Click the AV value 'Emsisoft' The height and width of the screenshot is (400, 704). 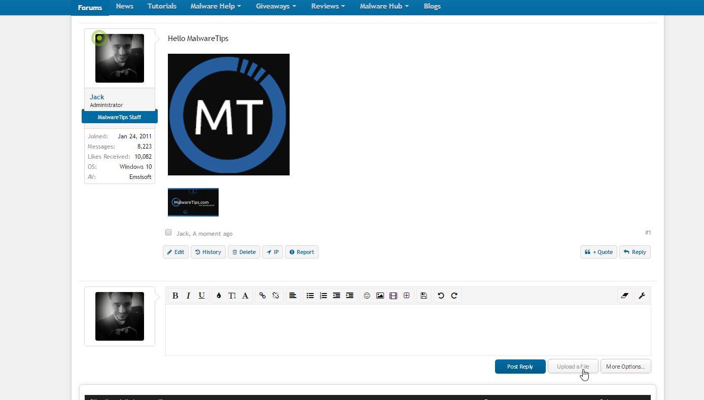[140, 177]
